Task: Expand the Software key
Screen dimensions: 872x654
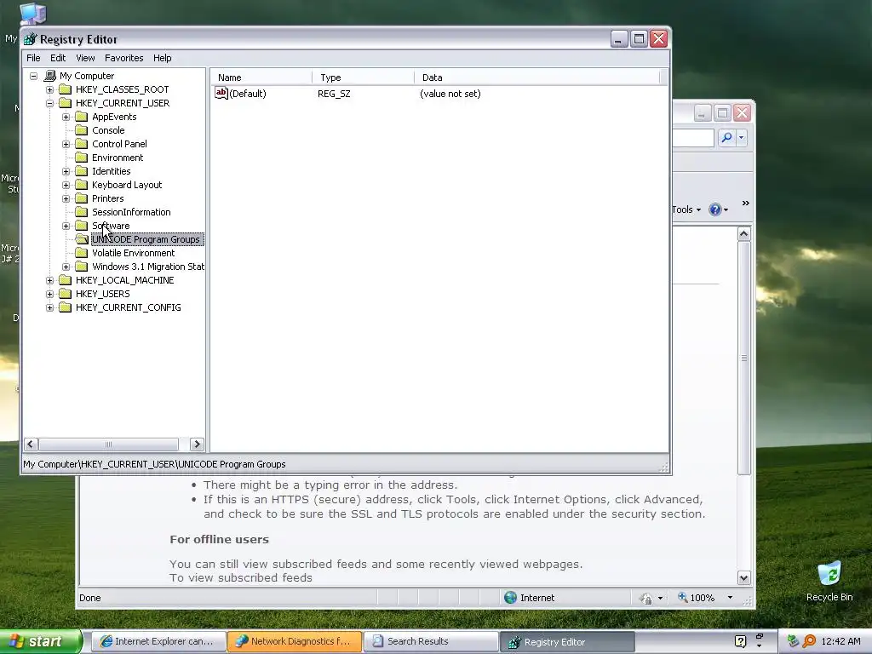Action: [66, 226]
